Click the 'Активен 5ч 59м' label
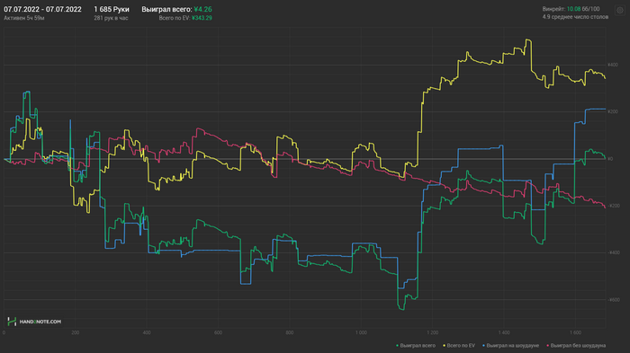The width and height of the screenshot is (630, 353). pos(24,18)
